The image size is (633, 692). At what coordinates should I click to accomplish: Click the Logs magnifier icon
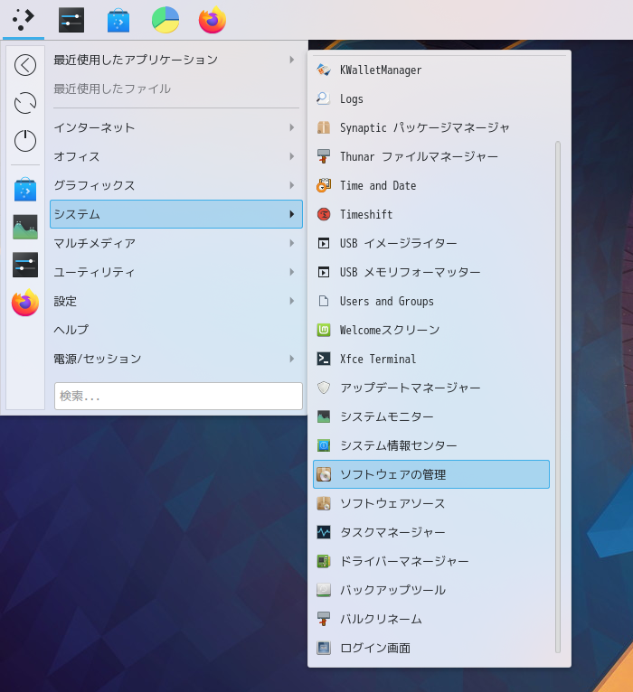[324, 98]
